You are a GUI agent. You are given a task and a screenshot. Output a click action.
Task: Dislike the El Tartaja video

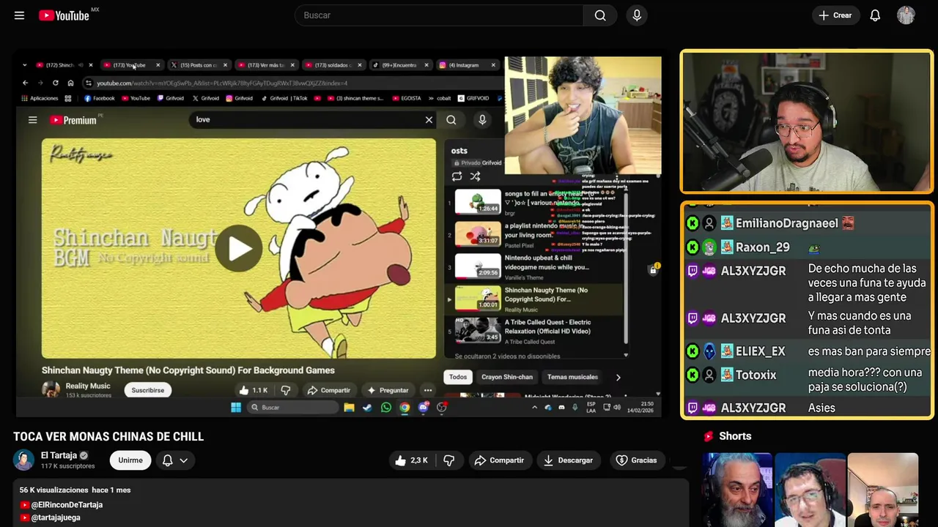(449, 460)
